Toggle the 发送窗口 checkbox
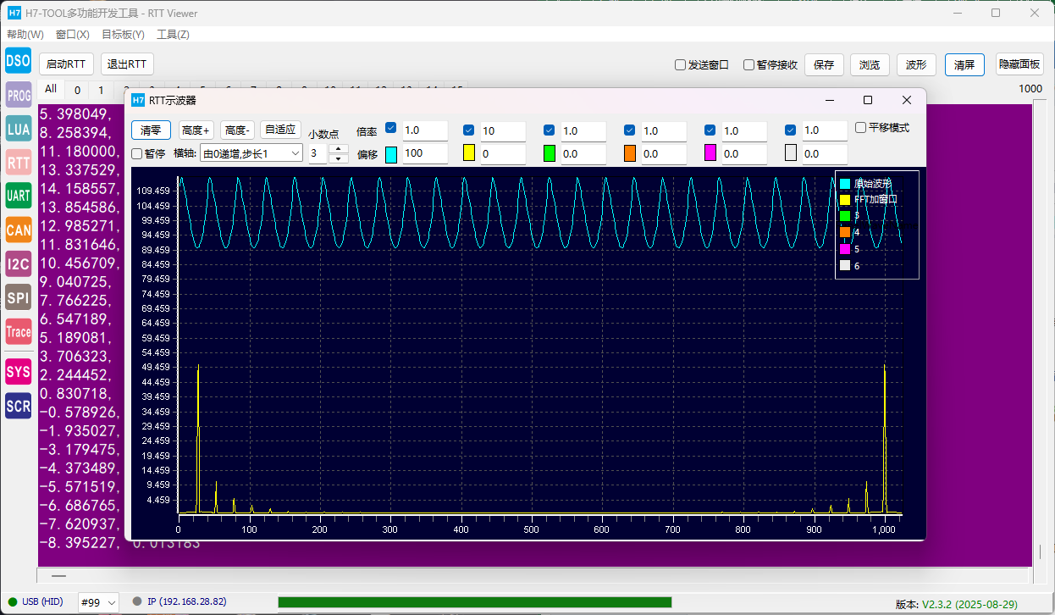1055x615 pixels. pyautogui.click(x=680, y=65)
